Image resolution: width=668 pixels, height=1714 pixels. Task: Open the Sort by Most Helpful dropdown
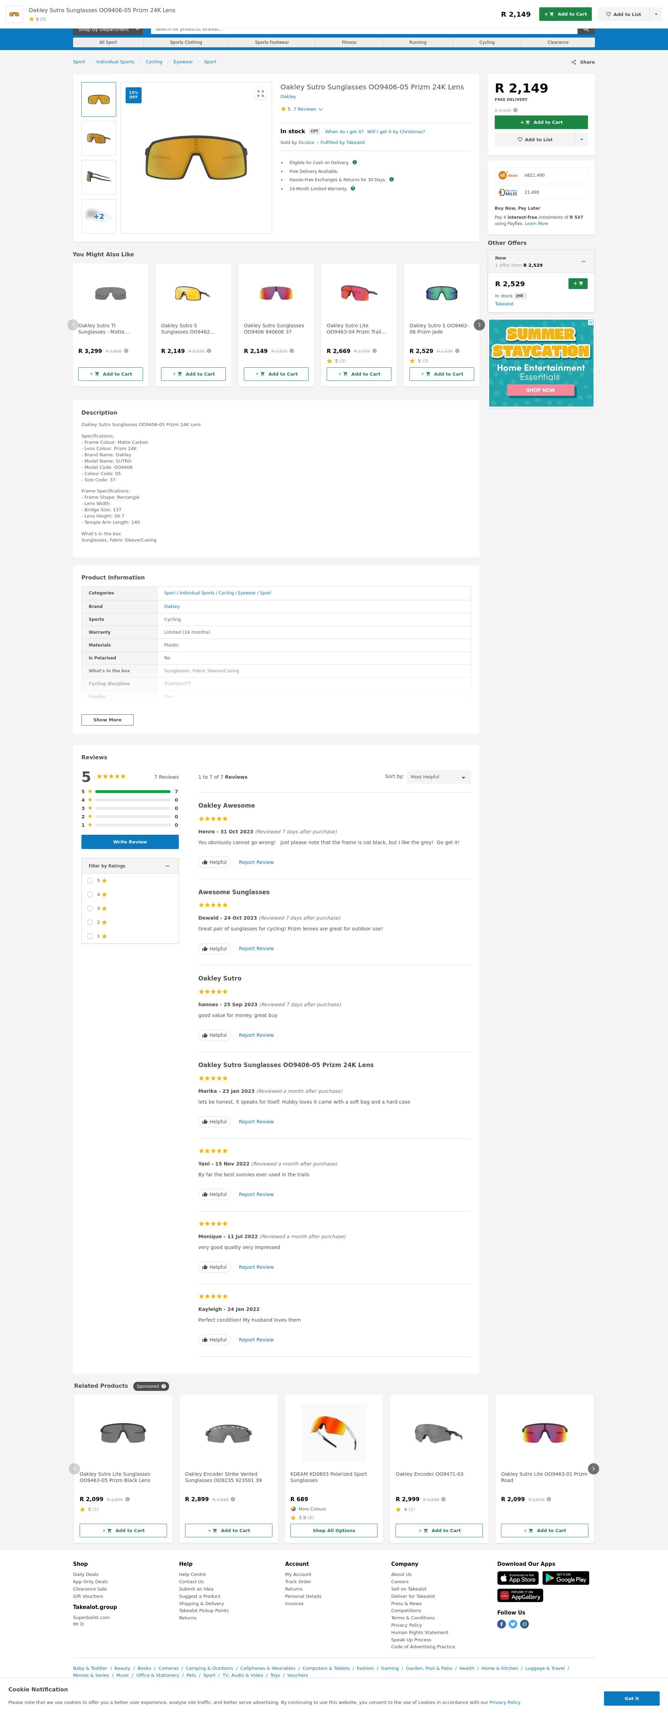click(438, 777)
